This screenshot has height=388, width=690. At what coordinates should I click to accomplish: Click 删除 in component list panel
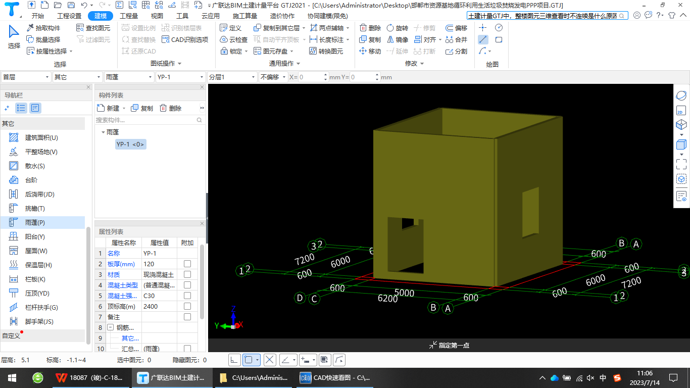pos(170,108)
